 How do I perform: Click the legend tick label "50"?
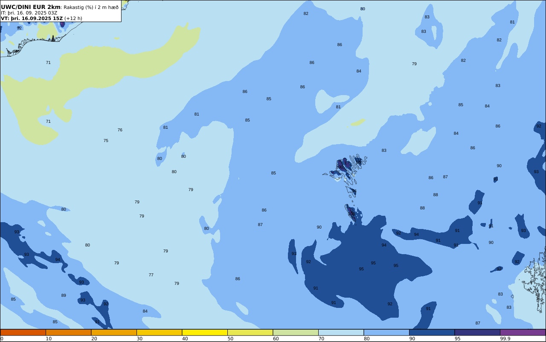click(230, 339)
